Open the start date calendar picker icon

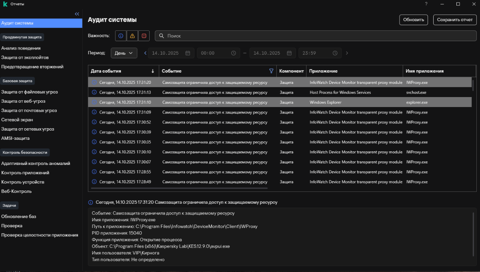click(187, 53)
